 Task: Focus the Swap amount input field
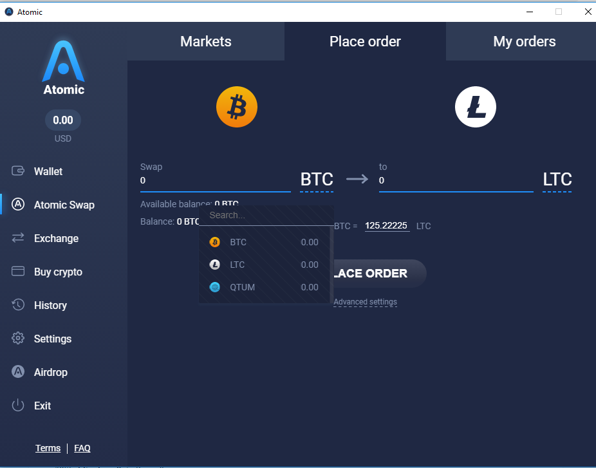(x=216, y=181)
